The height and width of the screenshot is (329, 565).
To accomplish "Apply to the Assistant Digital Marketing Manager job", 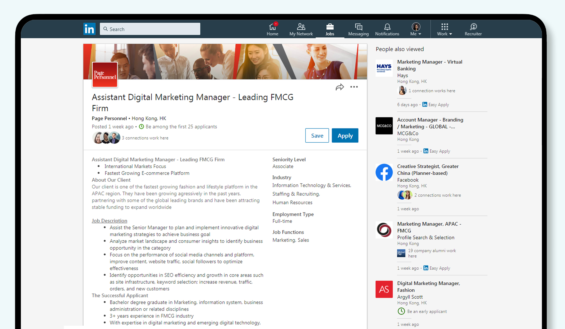I will (x=345, y=136).
